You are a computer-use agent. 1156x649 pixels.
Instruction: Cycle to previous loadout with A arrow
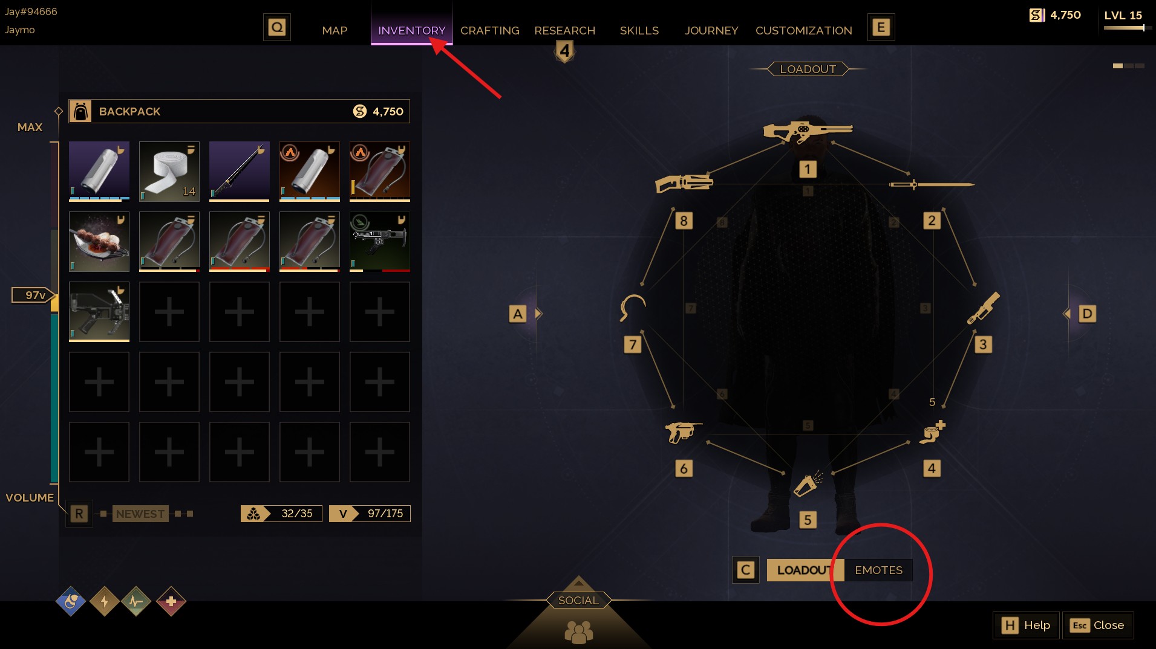pos(518,314)
